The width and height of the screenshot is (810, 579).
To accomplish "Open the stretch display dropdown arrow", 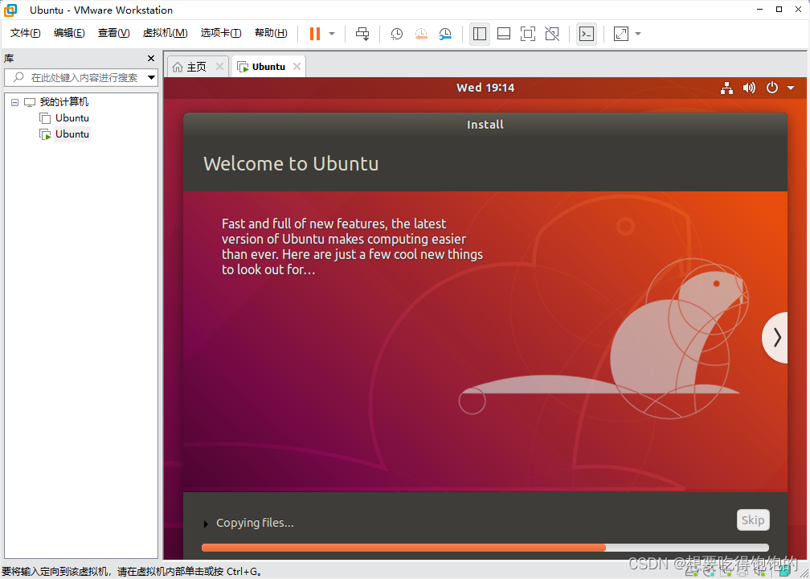I will (638, 34).
